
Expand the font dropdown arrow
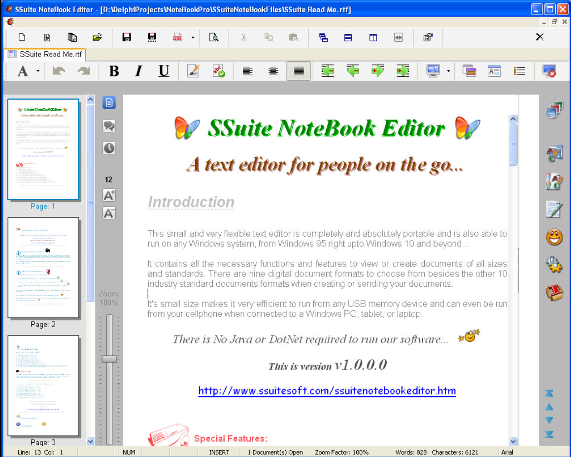[x=38, y=71]
